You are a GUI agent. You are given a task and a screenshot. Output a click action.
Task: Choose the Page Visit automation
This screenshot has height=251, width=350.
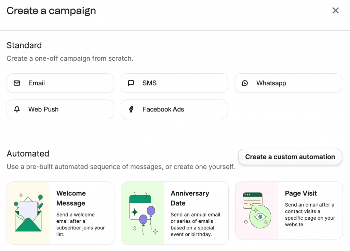289,211
